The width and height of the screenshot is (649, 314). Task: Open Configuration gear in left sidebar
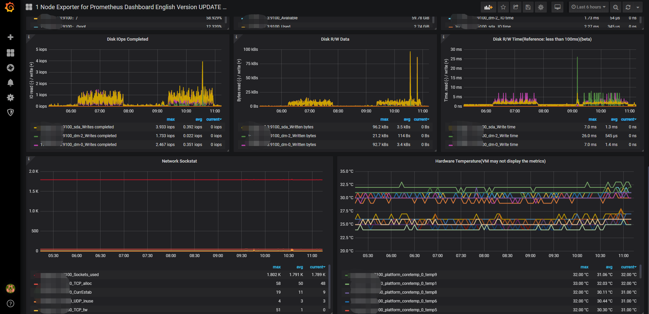(x=10, y=98)
